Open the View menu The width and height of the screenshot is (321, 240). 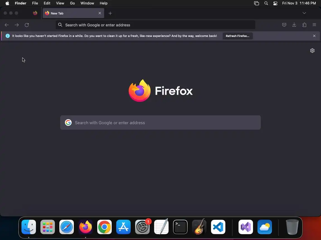click(x=60, y=3)
